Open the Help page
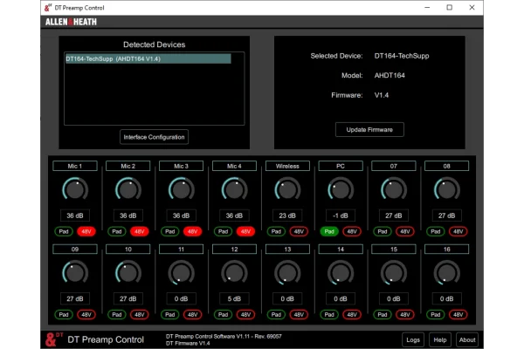 pyautogui.click(x=440, y=339)
